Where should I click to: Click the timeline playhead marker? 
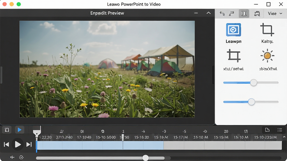pos(37,133)
